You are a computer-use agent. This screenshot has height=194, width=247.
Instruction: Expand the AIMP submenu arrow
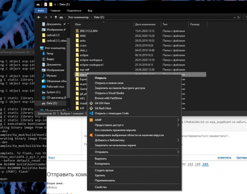[x=178, y=120]
